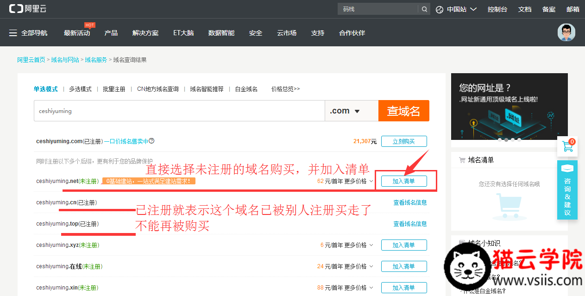
Task: Click the question mark icon beside 一口价域名售卖中
Action: click(x=151, y=141)
